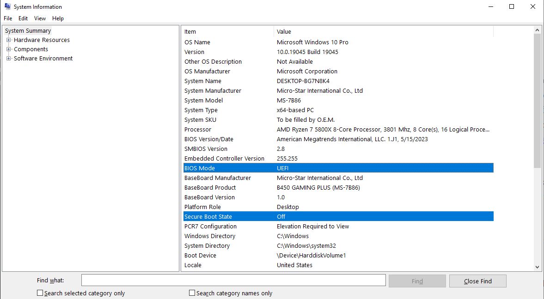Click the scrollbar up arrow
Image resolution: width=544 pixels, height=299 pixels.
tap(538, 30)
